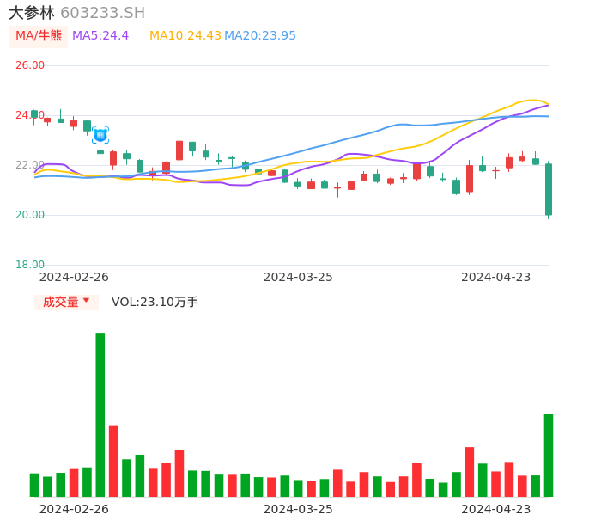
Task: Click the 20.00 price axis label
Action: tap(30, 215)
